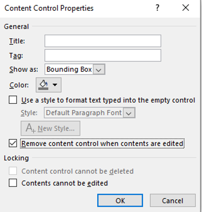Click the Remove content control label text
The width and height of the screenshot is (202, 212).
point(102,144)
